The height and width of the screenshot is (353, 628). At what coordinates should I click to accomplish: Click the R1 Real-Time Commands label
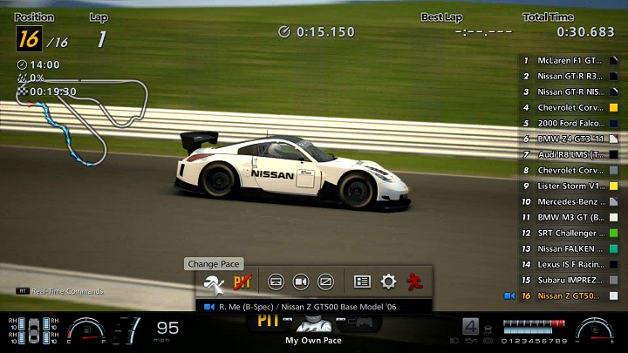coord(59,291)
